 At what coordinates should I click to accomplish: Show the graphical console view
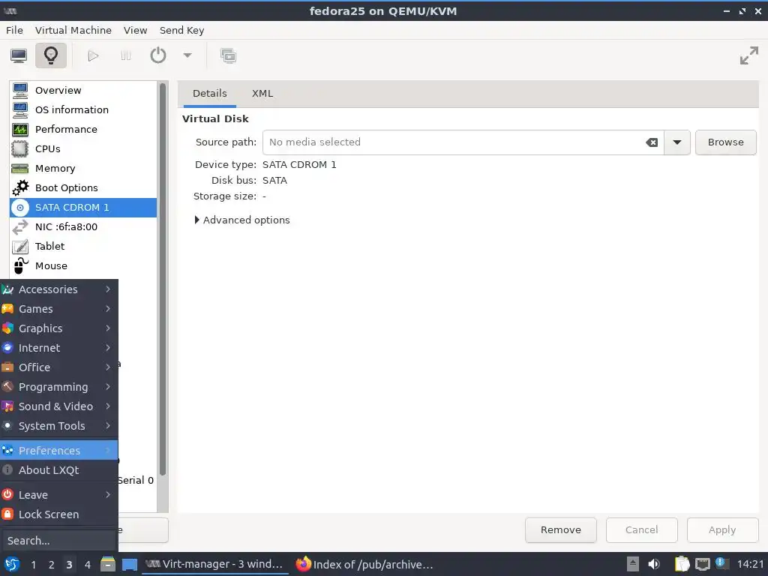[x=19, y=55]
